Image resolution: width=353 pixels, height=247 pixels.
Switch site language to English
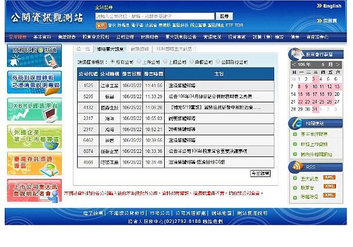pos(332,6)
